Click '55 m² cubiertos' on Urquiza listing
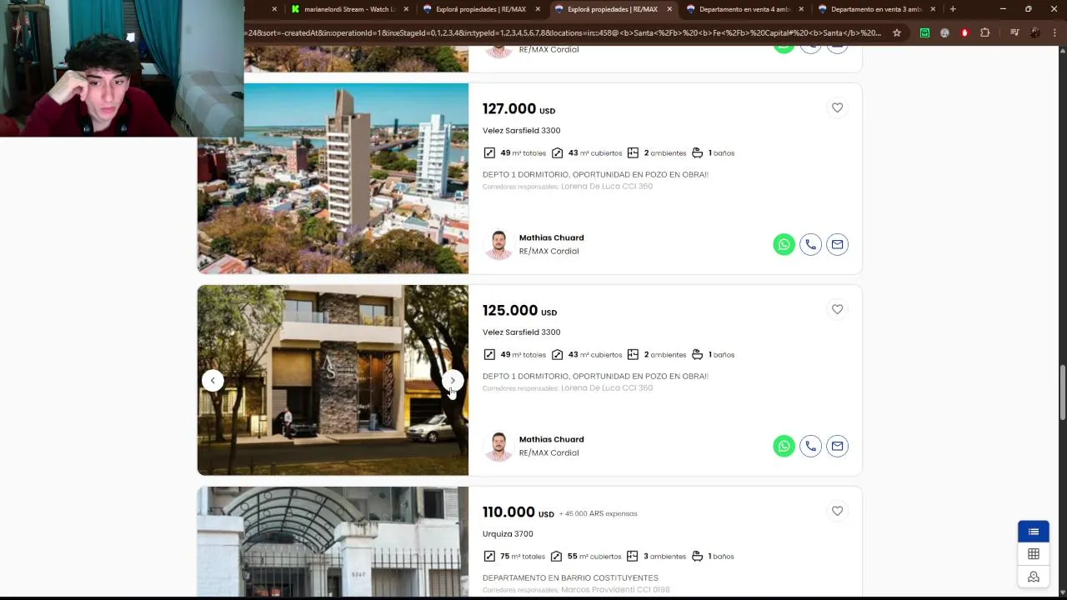This screenshot has width=1067, height=600. 585,557
